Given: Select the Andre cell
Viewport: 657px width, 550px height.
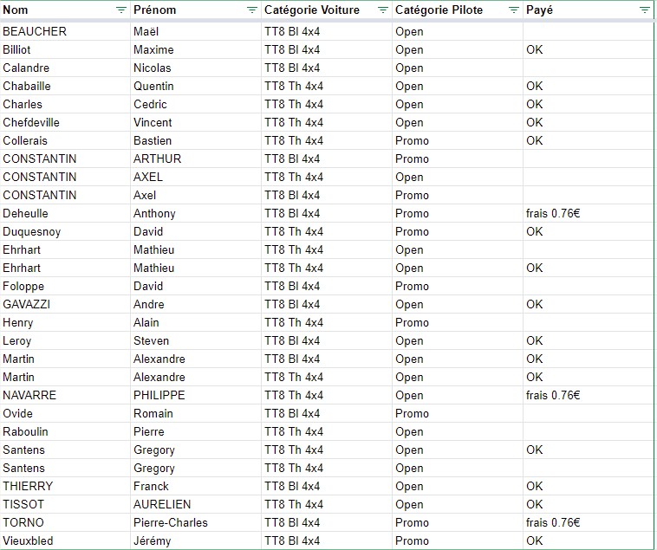Looking at the screenshot, I should click(196, 304).
